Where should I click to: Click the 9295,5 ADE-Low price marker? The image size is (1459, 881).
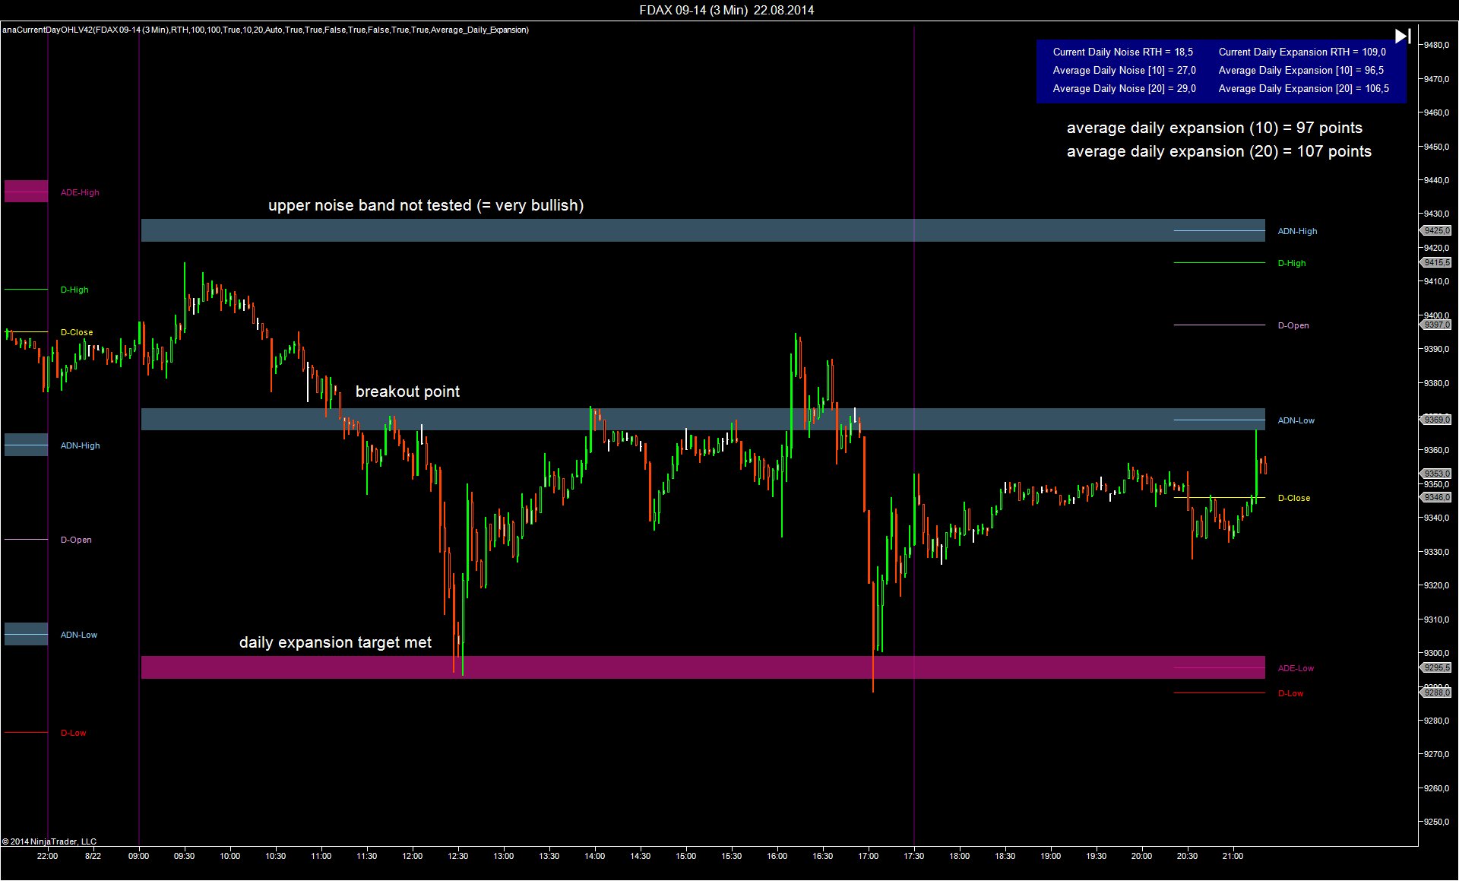click(1436, 667)
